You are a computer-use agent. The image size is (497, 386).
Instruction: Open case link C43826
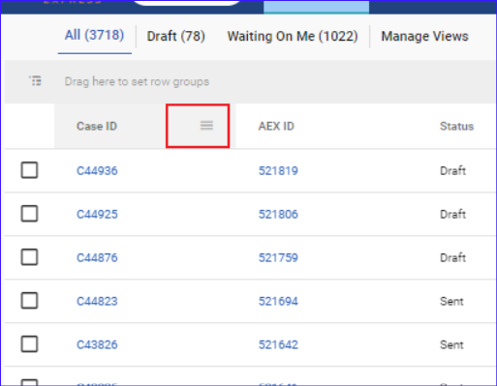[x=97, y=344]
